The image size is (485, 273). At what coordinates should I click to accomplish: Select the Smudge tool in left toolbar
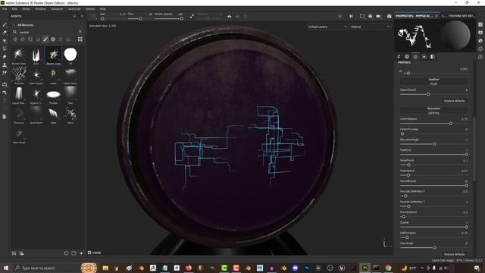tap(5, 57)
